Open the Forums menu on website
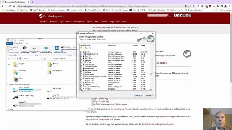Viewport: 232px width, 130px height. point(69,22)
